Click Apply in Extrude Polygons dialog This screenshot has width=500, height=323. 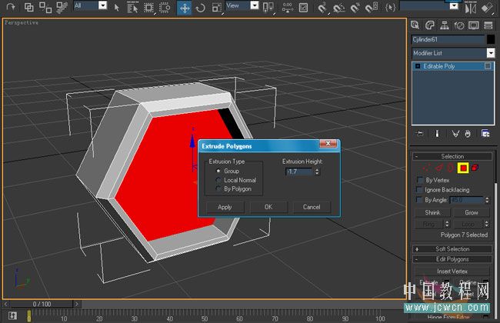coord(225,207)
